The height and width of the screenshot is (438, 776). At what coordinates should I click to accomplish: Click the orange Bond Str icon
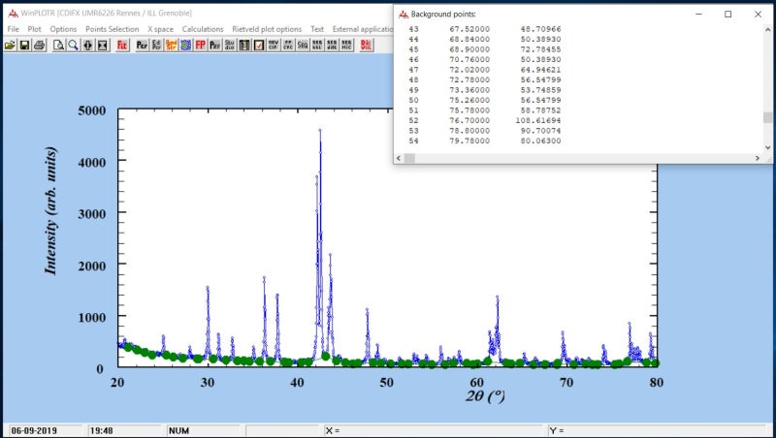(x=172, y=45)
